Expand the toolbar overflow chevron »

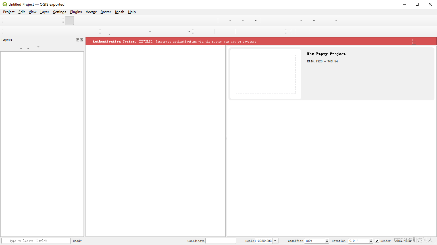[x=188, y=31]
